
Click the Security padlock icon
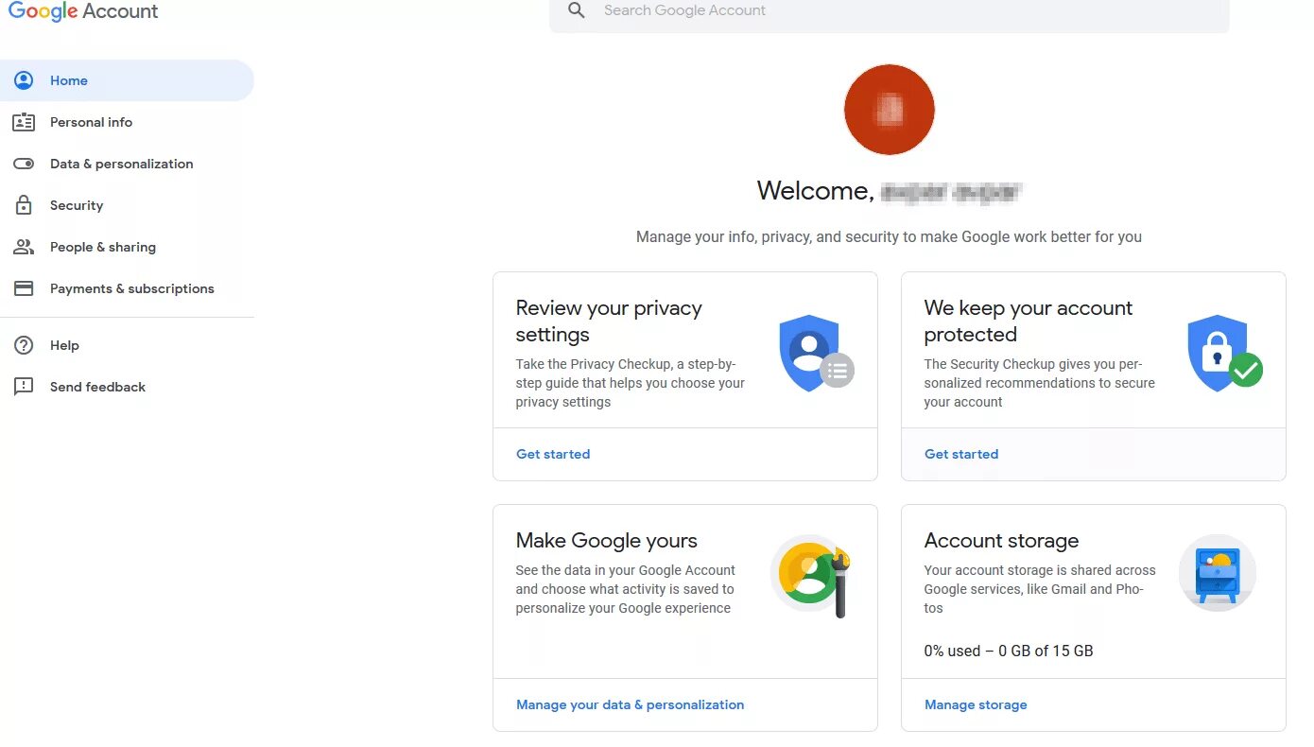(x=24, y=205)
